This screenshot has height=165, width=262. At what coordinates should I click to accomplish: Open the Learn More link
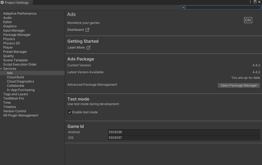[x=76, y=47]
